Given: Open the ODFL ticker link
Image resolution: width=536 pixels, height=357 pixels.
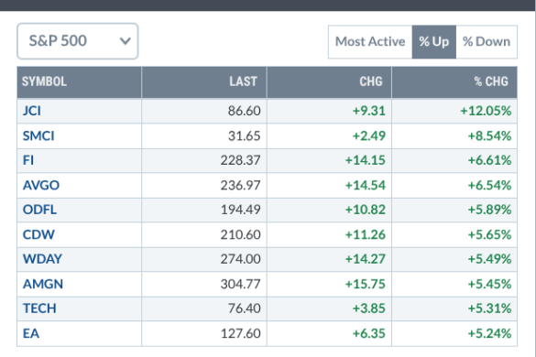Looking at the screenshot, I should [x=39, y=210].
